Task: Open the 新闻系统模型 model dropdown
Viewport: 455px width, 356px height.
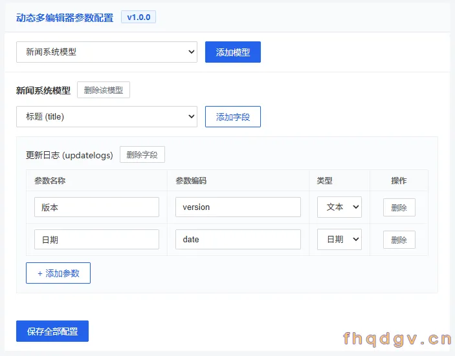Action: click(107, 52)
